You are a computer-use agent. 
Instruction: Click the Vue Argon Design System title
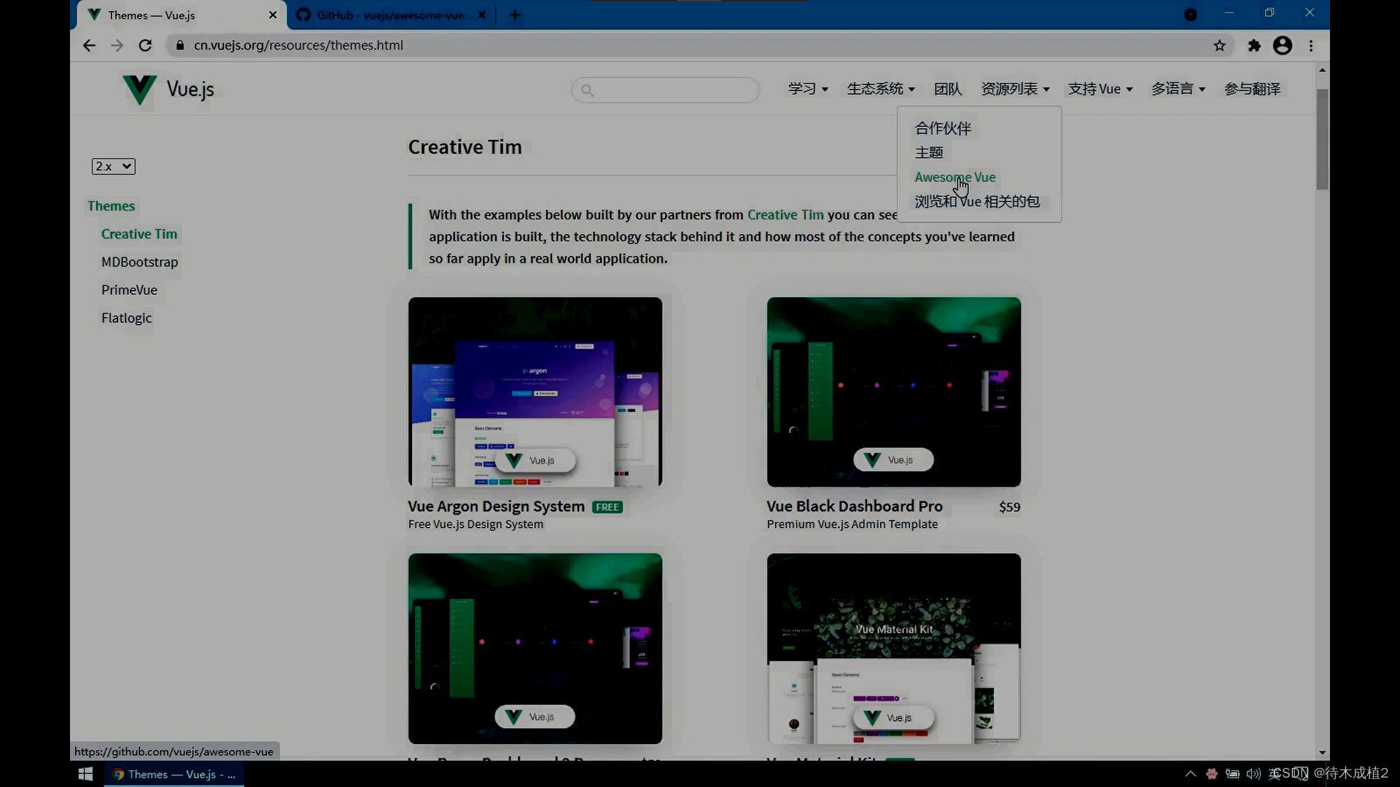coord(496,506)
